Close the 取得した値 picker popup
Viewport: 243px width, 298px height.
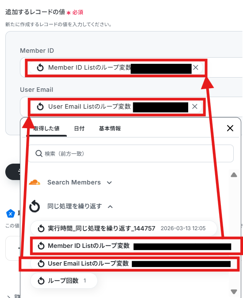pyautogui.click(x=230, y=128)
